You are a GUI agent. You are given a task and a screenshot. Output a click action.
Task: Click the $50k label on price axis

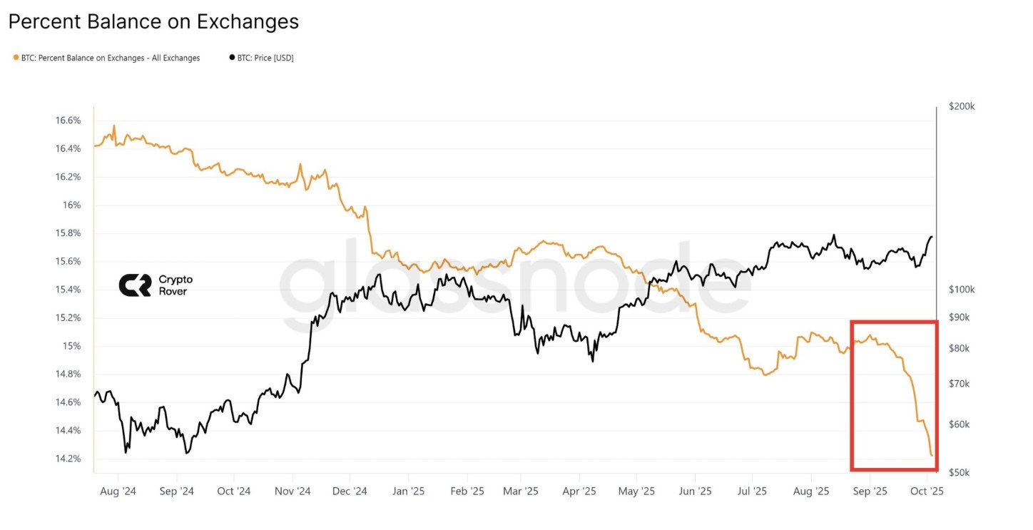point(960,473)
